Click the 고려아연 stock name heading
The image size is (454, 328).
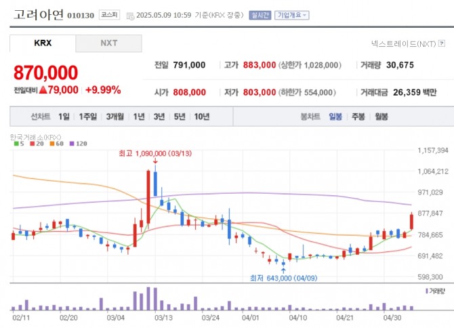(x=39, y=14)
